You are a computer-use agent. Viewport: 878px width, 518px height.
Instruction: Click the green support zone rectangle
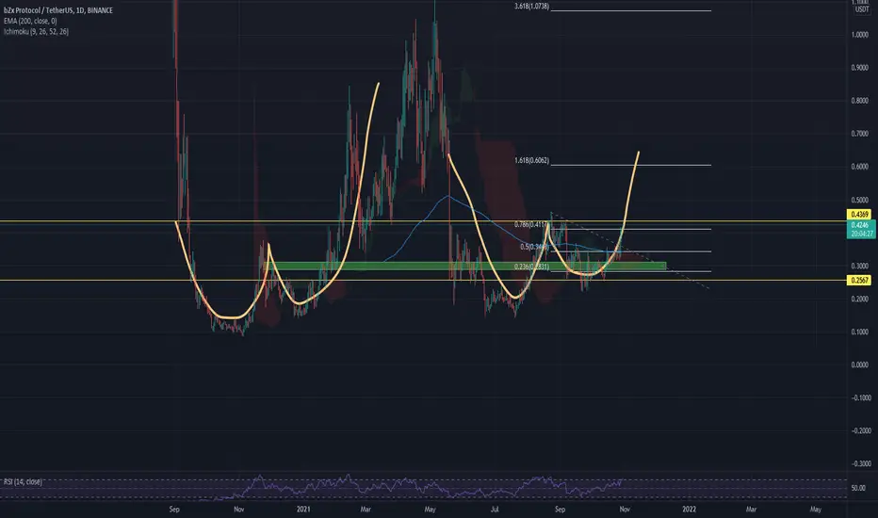pos(464,266)
